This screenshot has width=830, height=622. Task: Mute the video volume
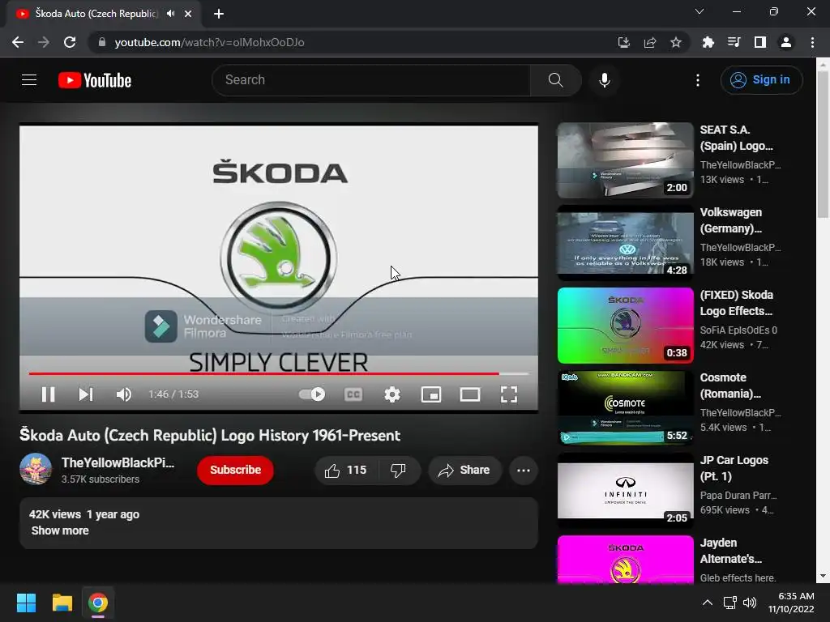(x=124, y=394)
